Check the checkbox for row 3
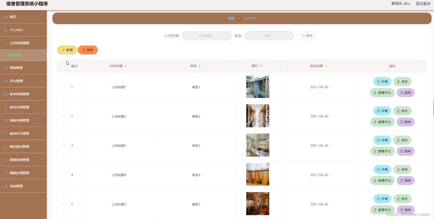This screenshot has width=434, height=219. click(63, 146)
